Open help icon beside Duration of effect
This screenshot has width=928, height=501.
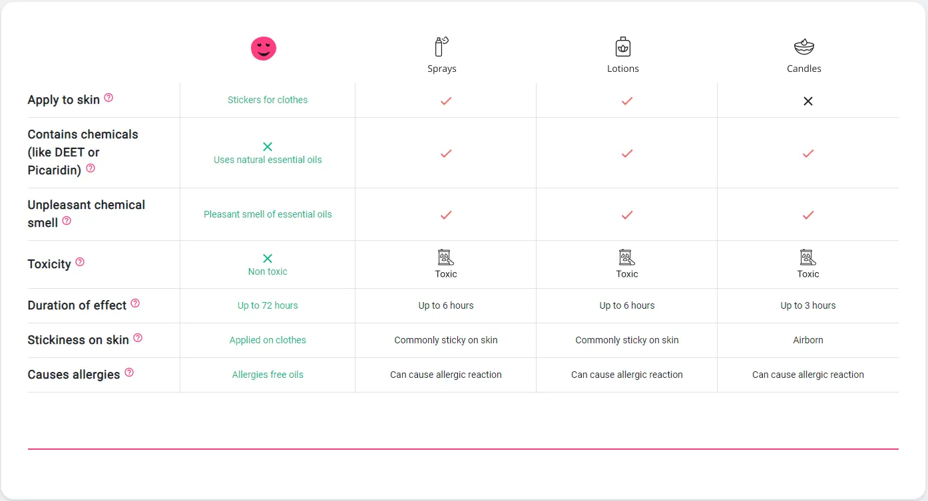pos(135,303)
